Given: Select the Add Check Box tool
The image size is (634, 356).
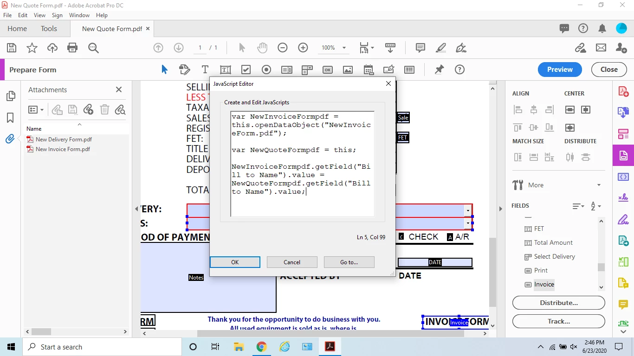Looking at the screenshot, I should click(246, 70).
